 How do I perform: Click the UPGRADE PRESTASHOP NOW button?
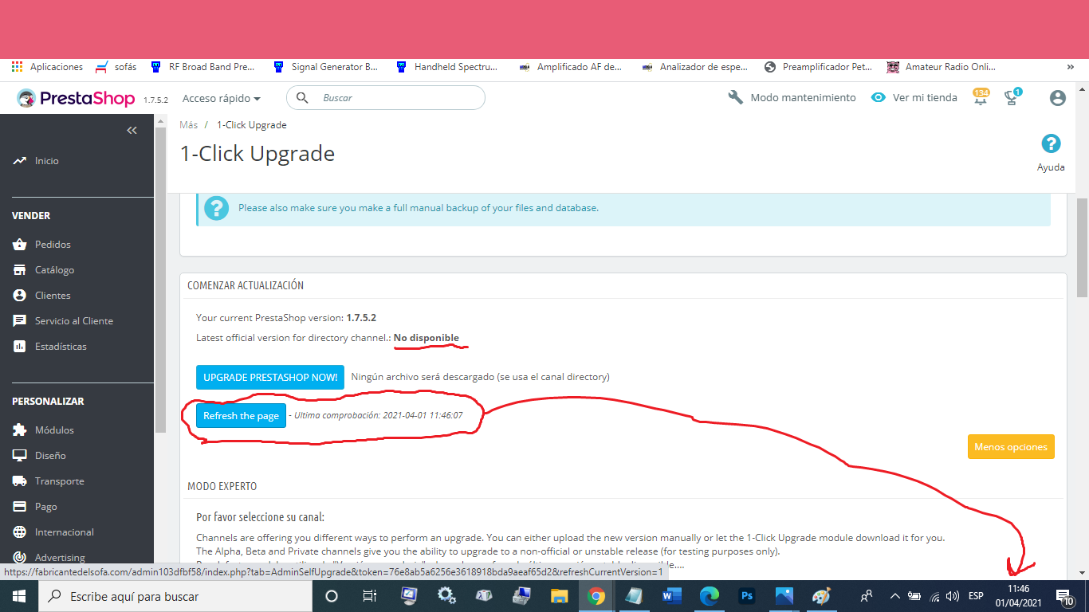(269, 377)
